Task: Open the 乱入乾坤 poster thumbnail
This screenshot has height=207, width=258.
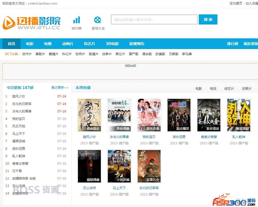Action: point(239,115)
